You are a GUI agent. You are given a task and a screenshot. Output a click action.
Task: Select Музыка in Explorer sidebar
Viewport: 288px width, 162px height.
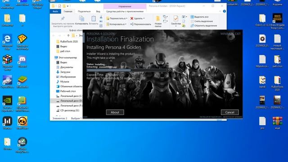click(63, 81)
